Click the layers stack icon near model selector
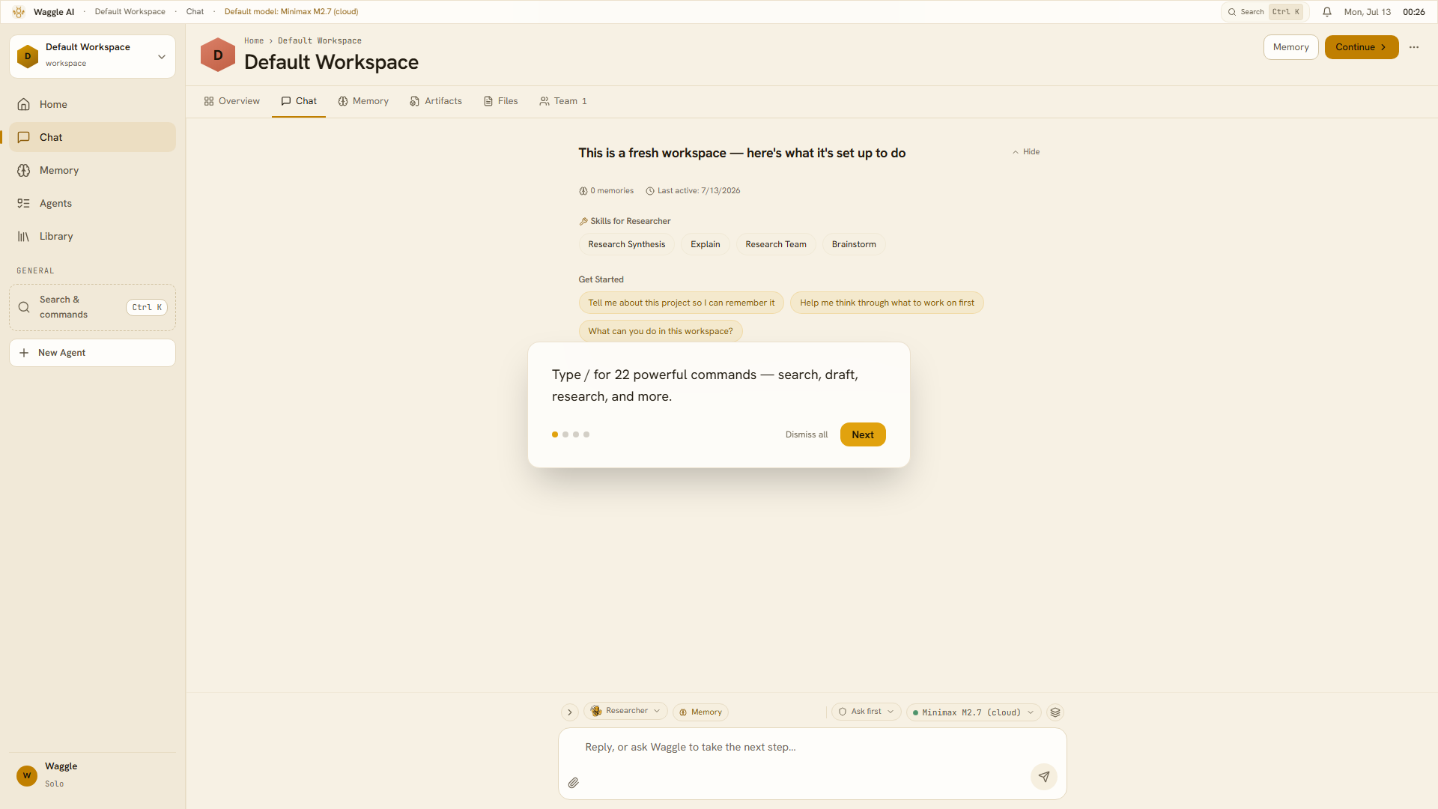Image resolution: width=1438 pixels, height=809 pixels. pyautogui.click(x=1055, y=712)
